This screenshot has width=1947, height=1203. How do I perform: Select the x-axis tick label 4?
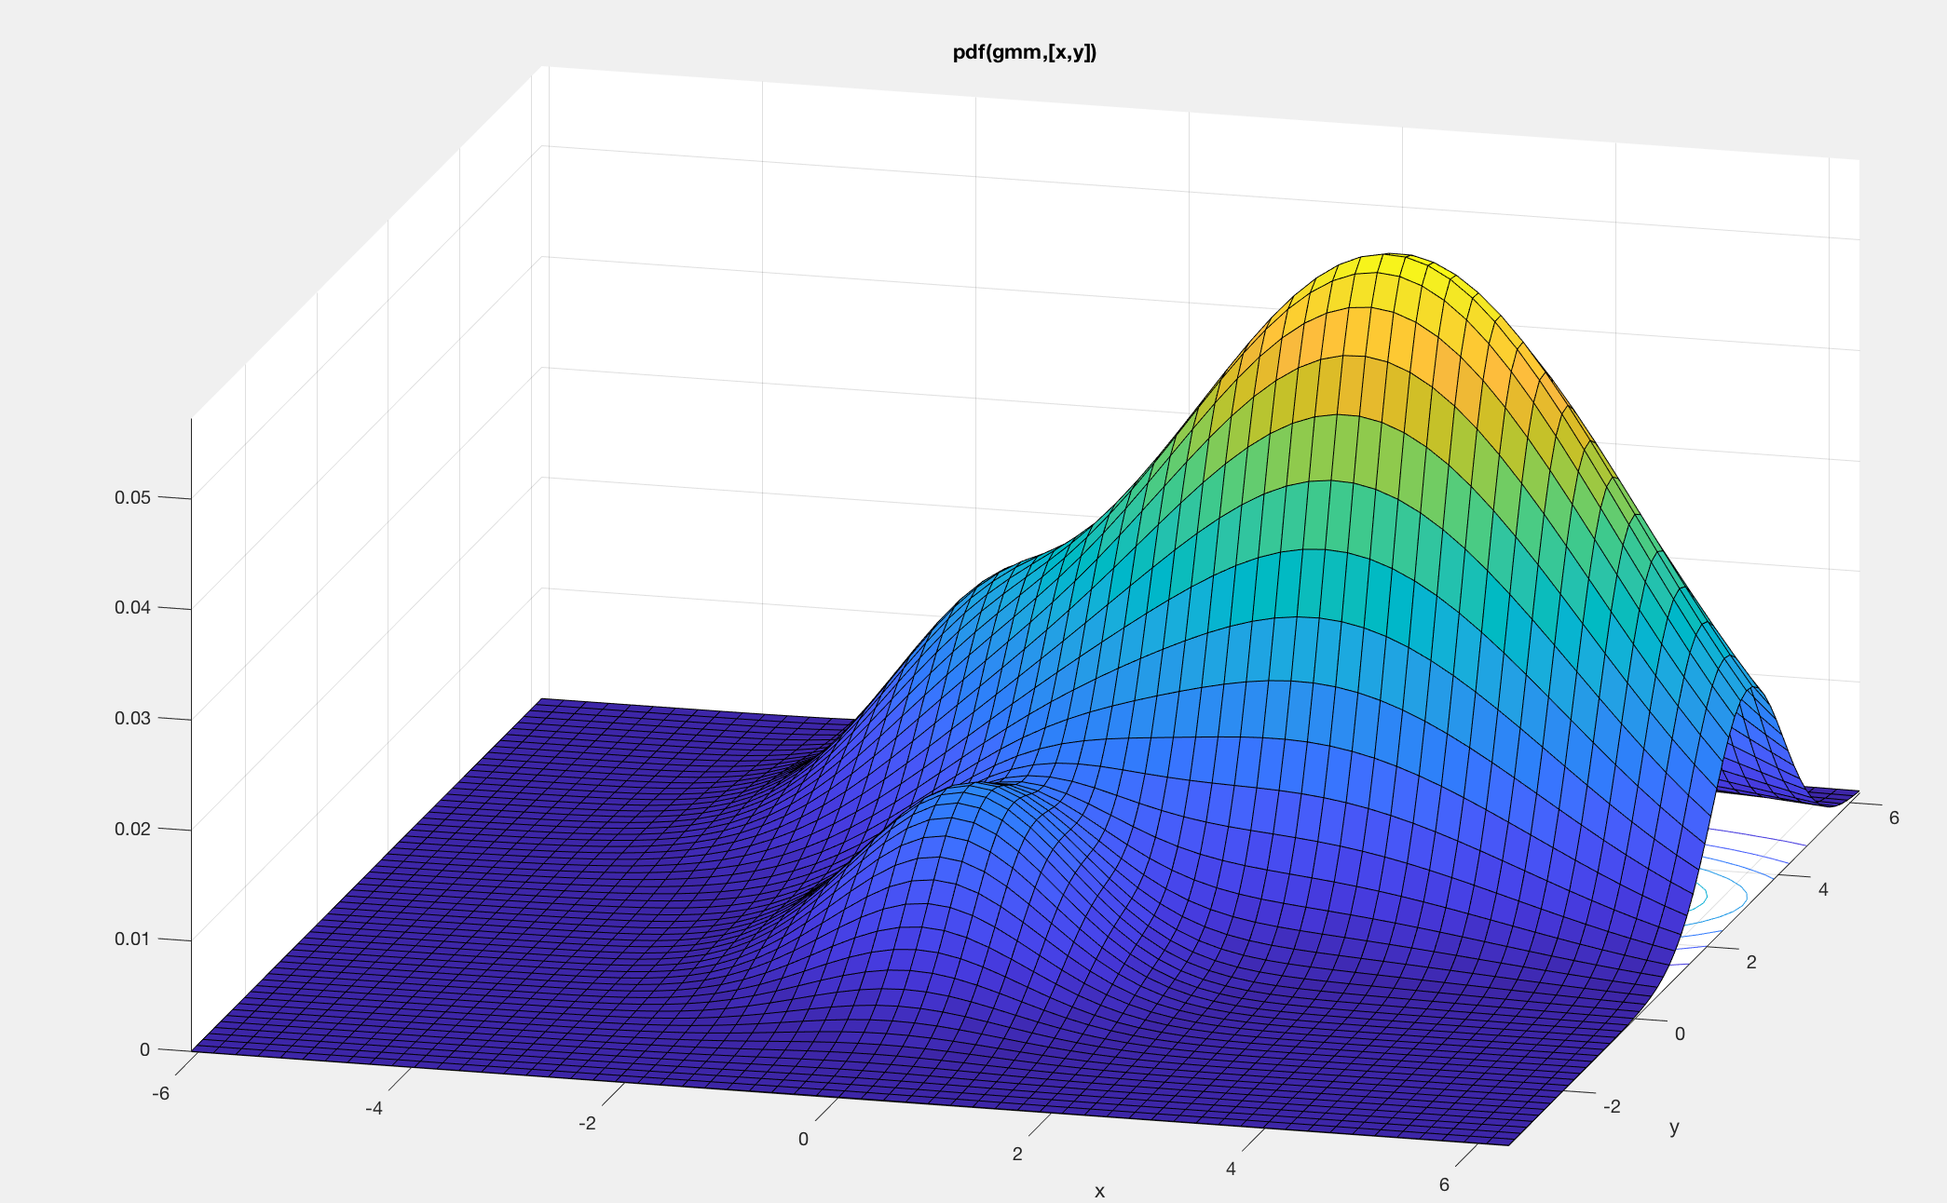click(1231, 1169)
